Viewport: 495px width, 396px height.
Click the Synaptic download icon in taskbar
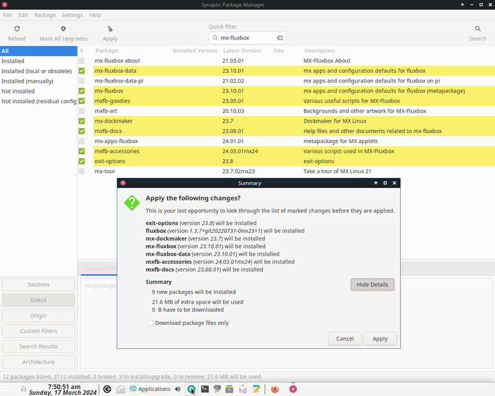[x=293, y=389]
